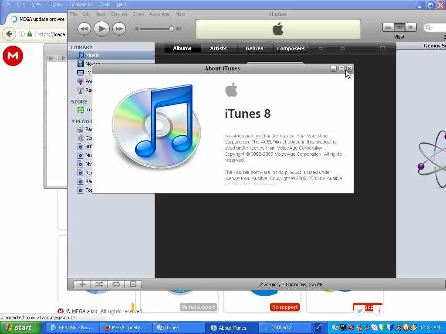Screen dimensions: 446x334
Task: Switch to MEGA update taskbar button
Action: point(125,327)
